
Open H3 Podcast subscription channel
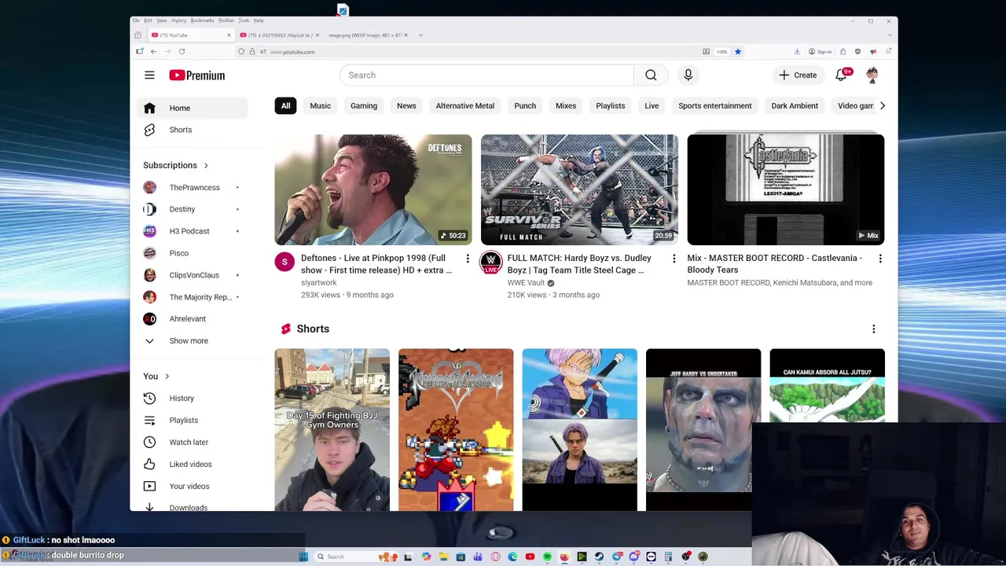192,231
